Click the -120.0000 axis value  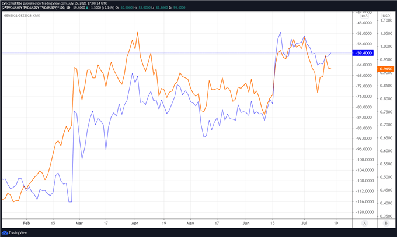click(364, 212)
